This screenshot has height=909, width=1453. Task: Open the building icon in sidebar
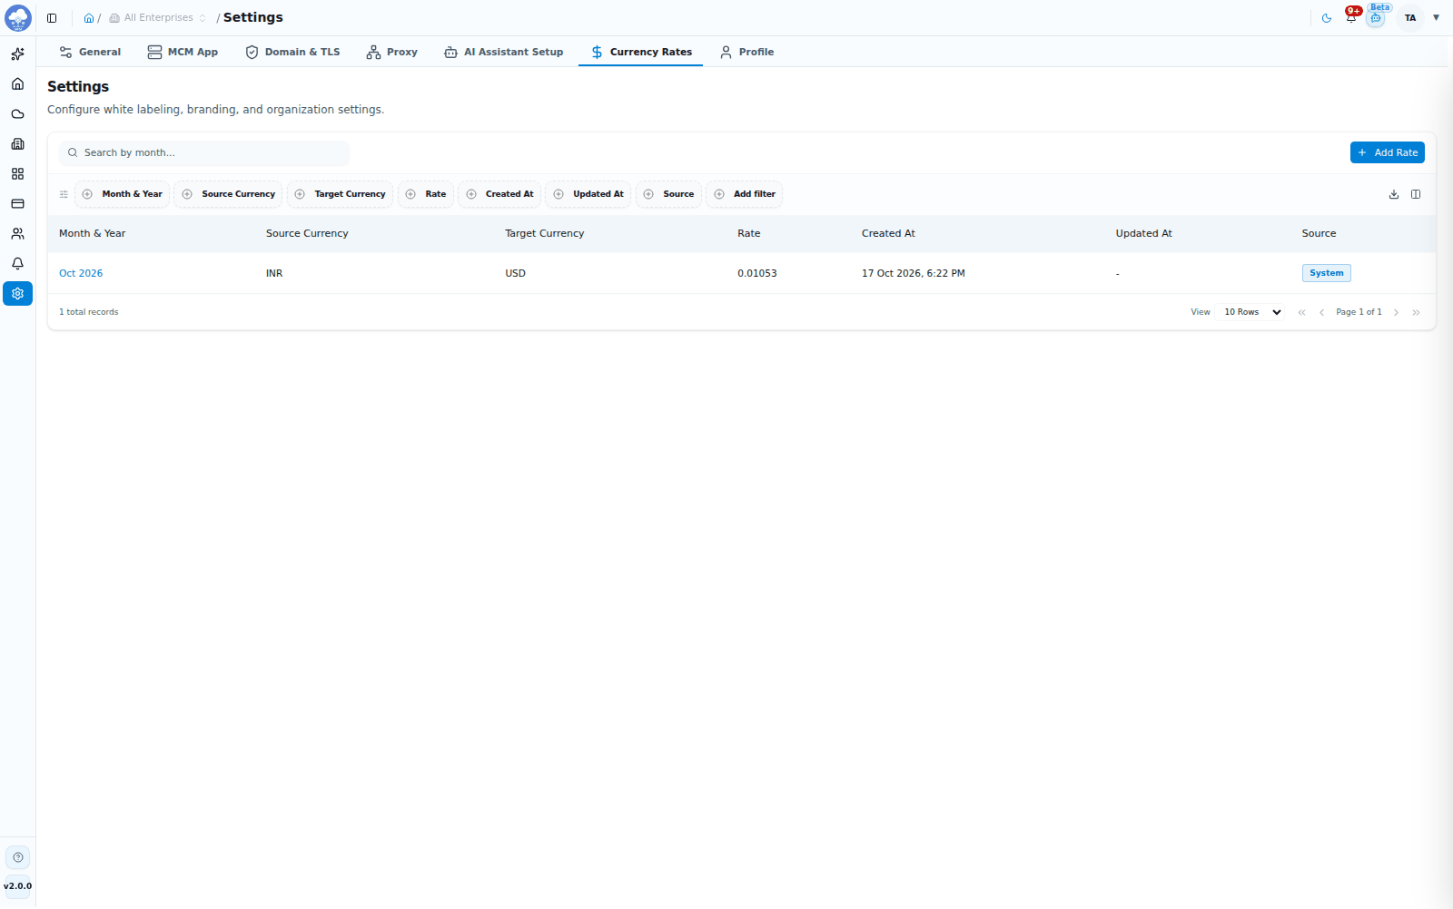[x=17, y=144]
